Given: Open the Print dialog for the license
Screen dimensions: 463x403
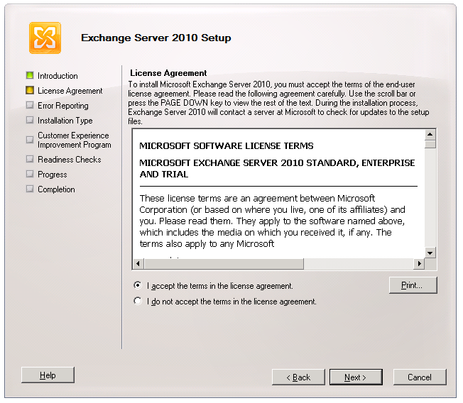Looking at the screenshot, I should (413, 285).
